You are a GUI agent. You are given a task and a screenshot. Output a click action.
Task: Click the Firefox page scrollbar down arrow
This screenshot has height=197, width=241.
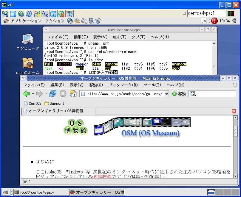tap(235, 176)
